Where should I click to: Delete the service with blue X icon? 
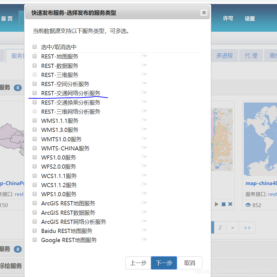click(x=230, y=204)
